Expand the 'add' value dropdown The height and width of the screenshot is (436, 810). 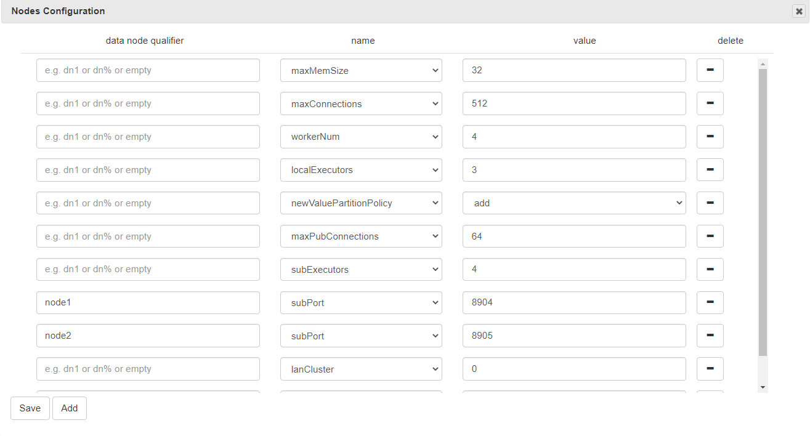[574, 203]
